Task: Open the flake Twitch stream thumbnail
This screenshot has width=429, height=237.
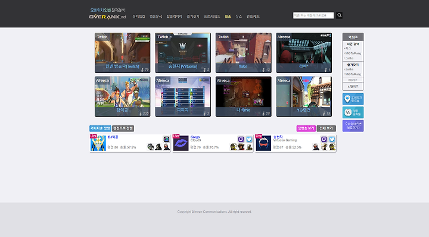Action: tap(244, 53)
